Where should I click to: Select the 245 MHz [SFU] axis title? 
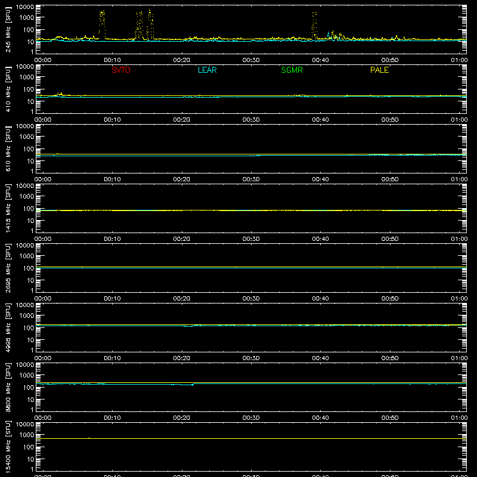[8, 29]
